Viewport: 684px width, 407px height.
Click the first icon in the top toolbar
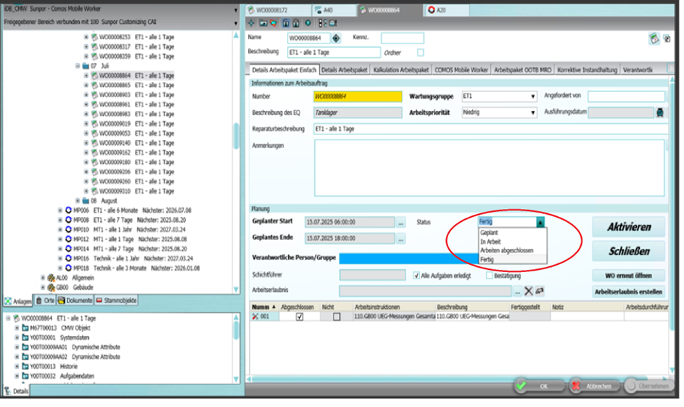(x=252, y=22)
